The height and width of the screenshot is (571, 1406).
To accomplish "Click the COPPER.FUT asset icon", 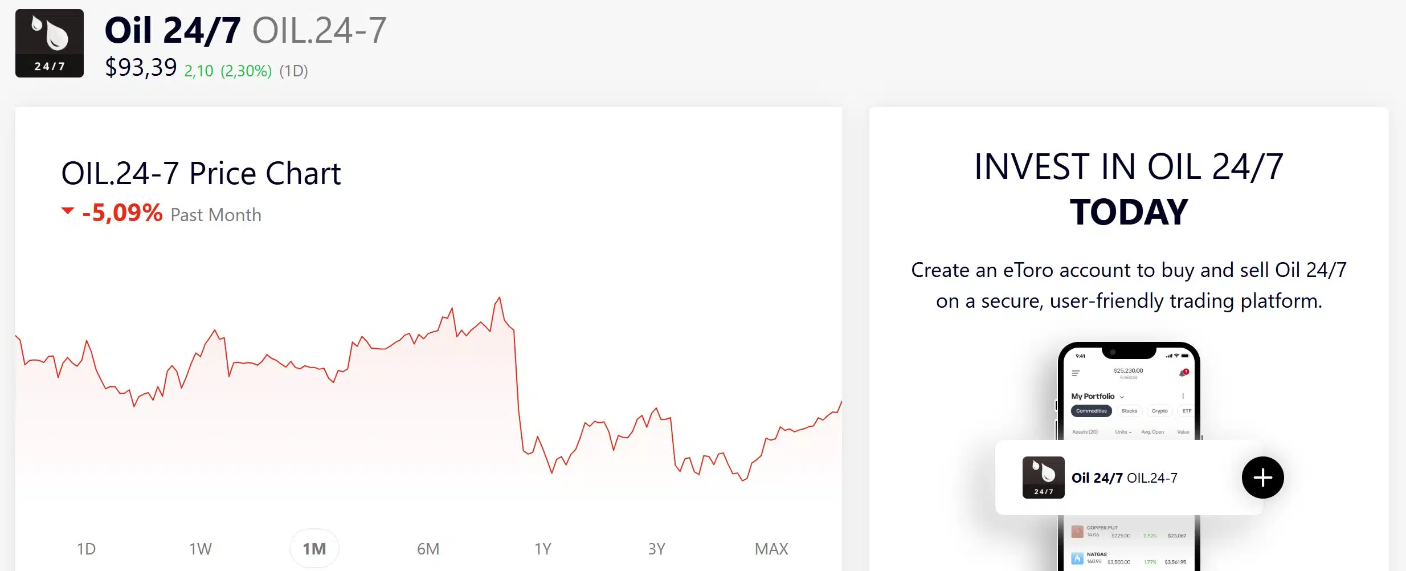I will [1077, 531].
